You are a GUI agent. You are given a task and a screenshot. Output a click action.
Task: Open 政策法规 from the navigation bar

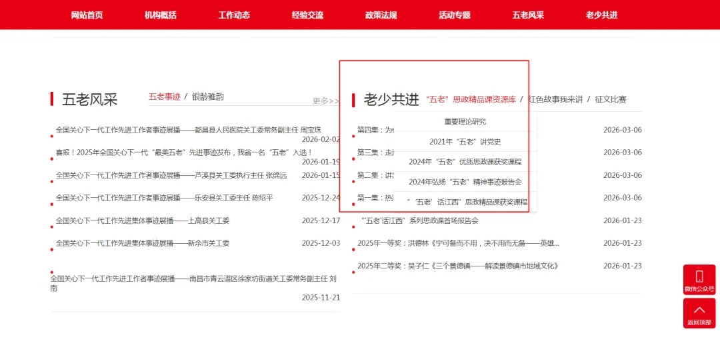pyautogui.click(x=381, y=15)
